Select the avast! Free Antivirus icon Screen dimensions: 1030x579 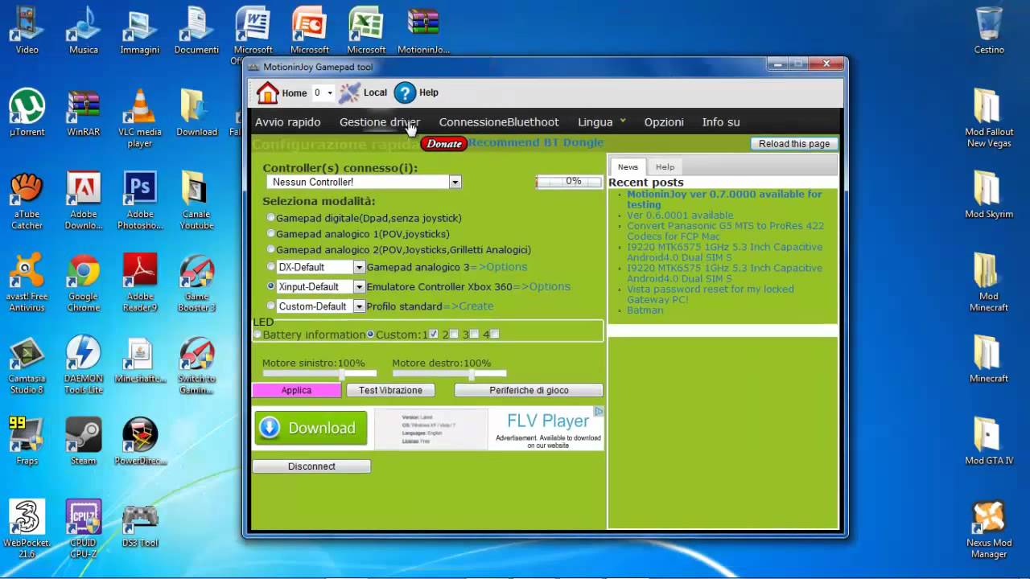[x=27, y=284]
